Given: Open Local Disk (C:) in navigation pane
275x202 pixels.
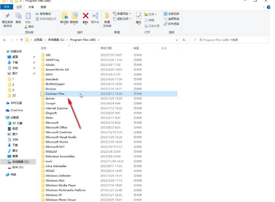Looking at the screenshot, I should [18, 162].
